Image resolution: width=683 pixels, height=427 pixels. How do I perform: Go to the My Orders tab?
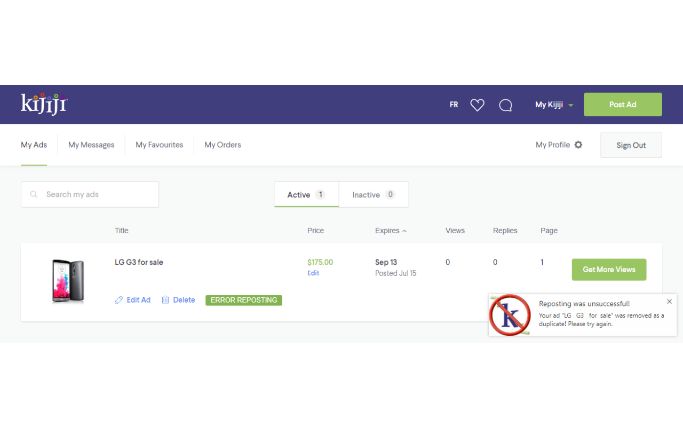tap(223, 145)
